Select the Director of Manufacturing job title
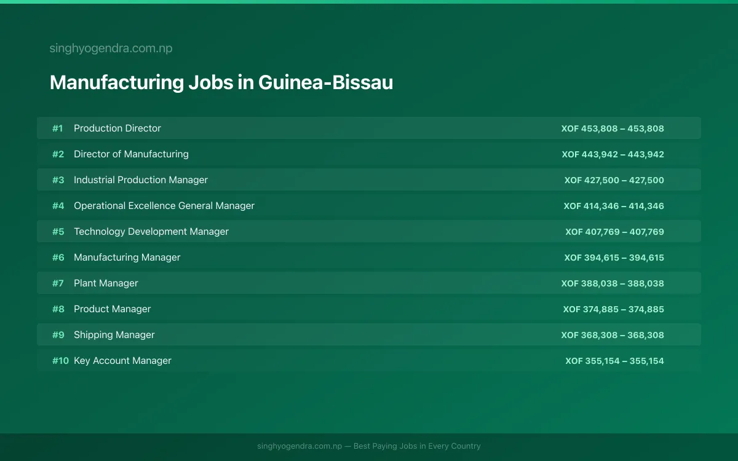This screenshot has width=738, height=461. (131, 154)
